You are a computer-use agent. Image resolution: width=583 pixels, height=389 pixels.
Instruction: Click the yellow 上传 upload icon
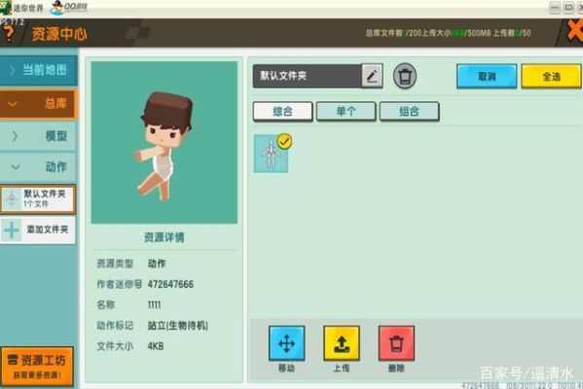(342, 343)
